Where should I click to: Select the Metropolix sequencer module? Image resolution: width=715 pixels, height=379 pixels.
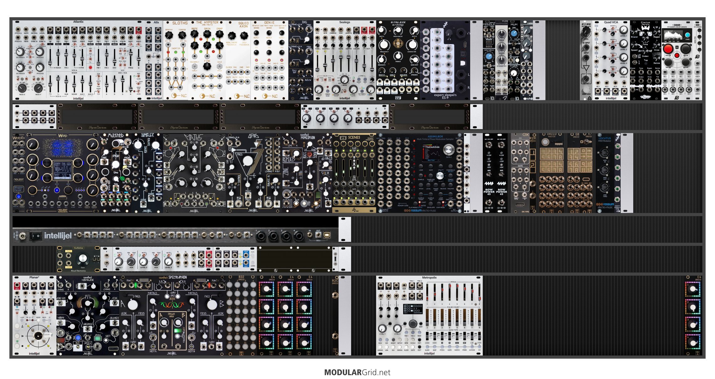coord(429,315)
